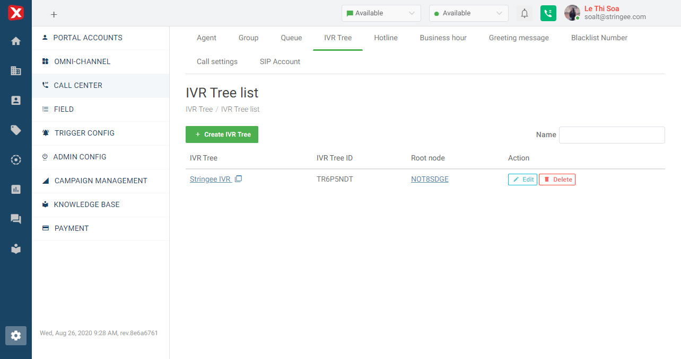The height and width of the screenshot is (359, 681).
Task: Open the green phone dialer icon
Action: coord(548,13)
